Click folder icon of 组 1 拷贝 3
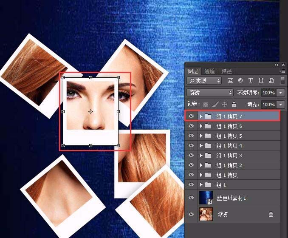The image size is (288, 238). pos(208,155)
